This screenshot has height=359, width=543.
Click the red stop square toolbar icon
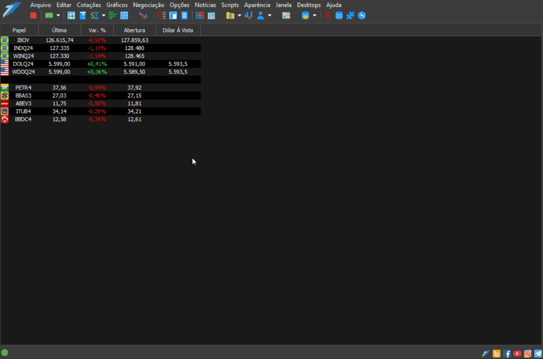(x=33, y=15)
